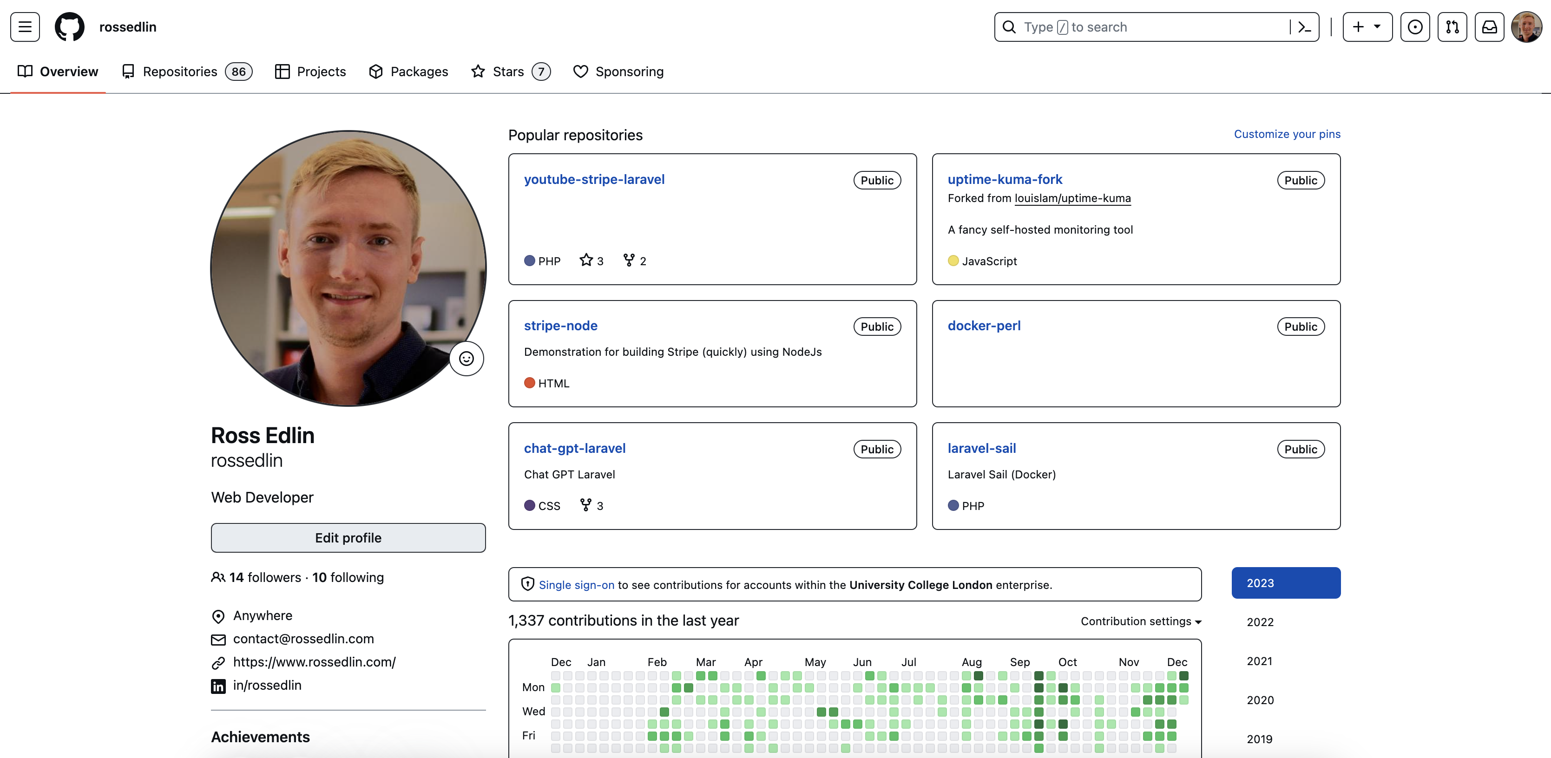Open the hamburger navigation menu
1551x758 pixels.
25,27
